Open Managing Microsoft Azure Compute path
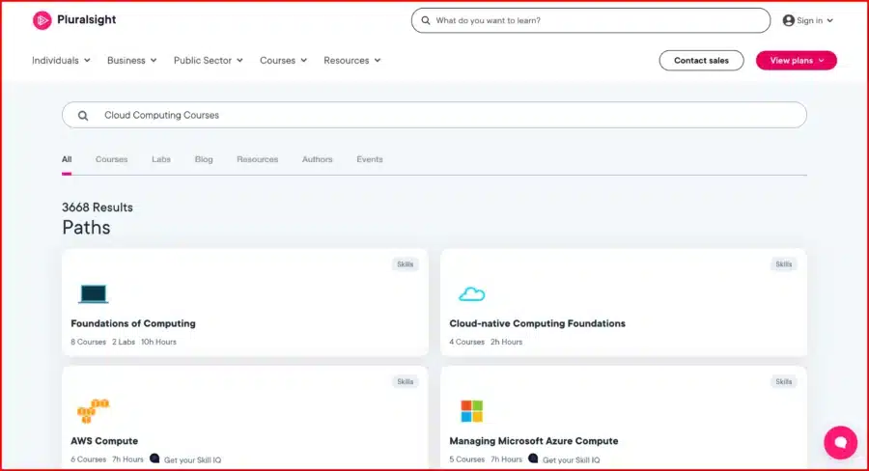Image resolution: width=869 pixels, height=471 pixels. [534, 441]
